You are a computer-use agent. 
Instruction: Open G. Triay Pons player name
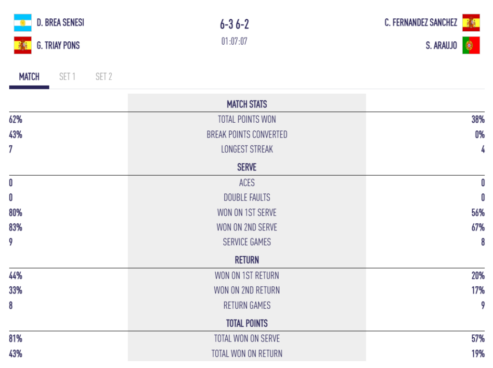click(x=58, y=46)
